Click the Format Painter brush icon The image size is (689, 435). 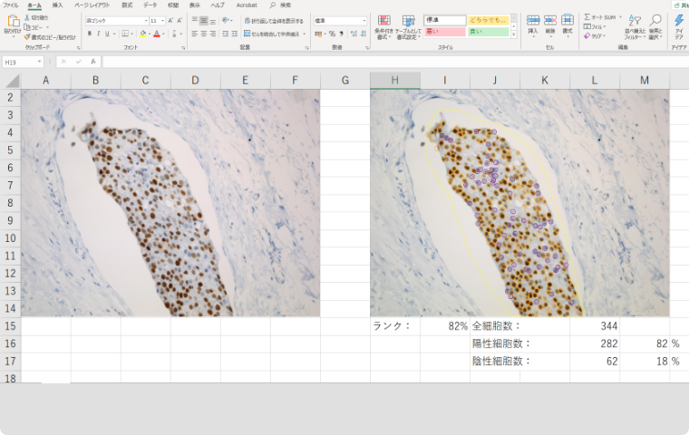pyautogui.click(x=28, y=37)
